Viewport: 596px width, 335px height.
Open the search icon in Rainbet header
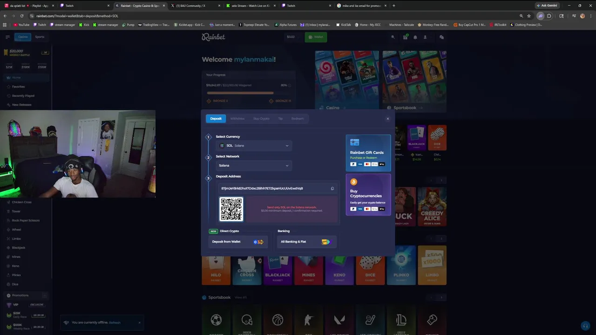click(x=393, y=37)
